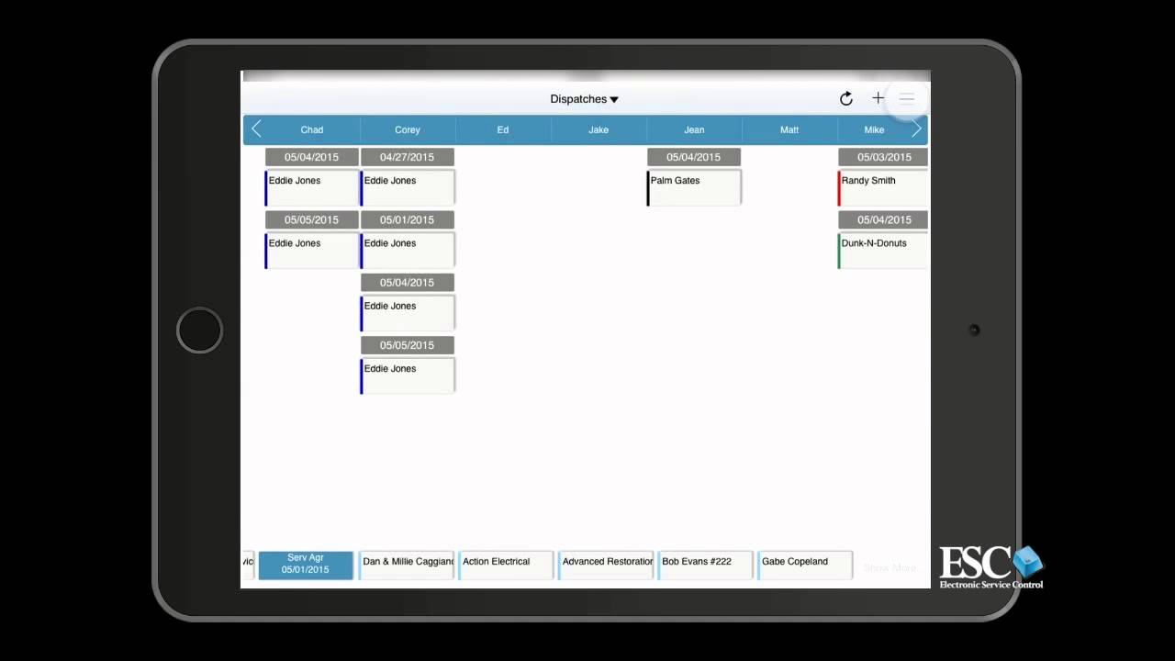The width and height of the screenshot is (1175, 661).
Task: Refresh the dispatch board
Action: pyautogui.click(x=846, y=98)
